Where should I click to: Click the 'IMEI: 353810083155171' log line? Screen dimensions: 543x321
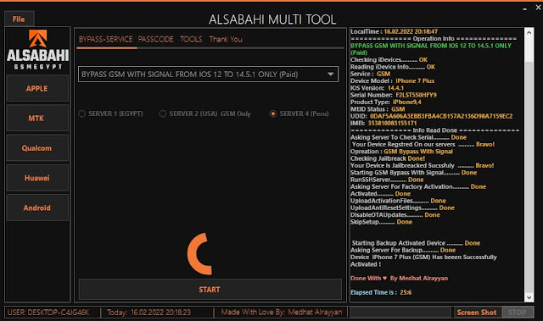[383, 123]
